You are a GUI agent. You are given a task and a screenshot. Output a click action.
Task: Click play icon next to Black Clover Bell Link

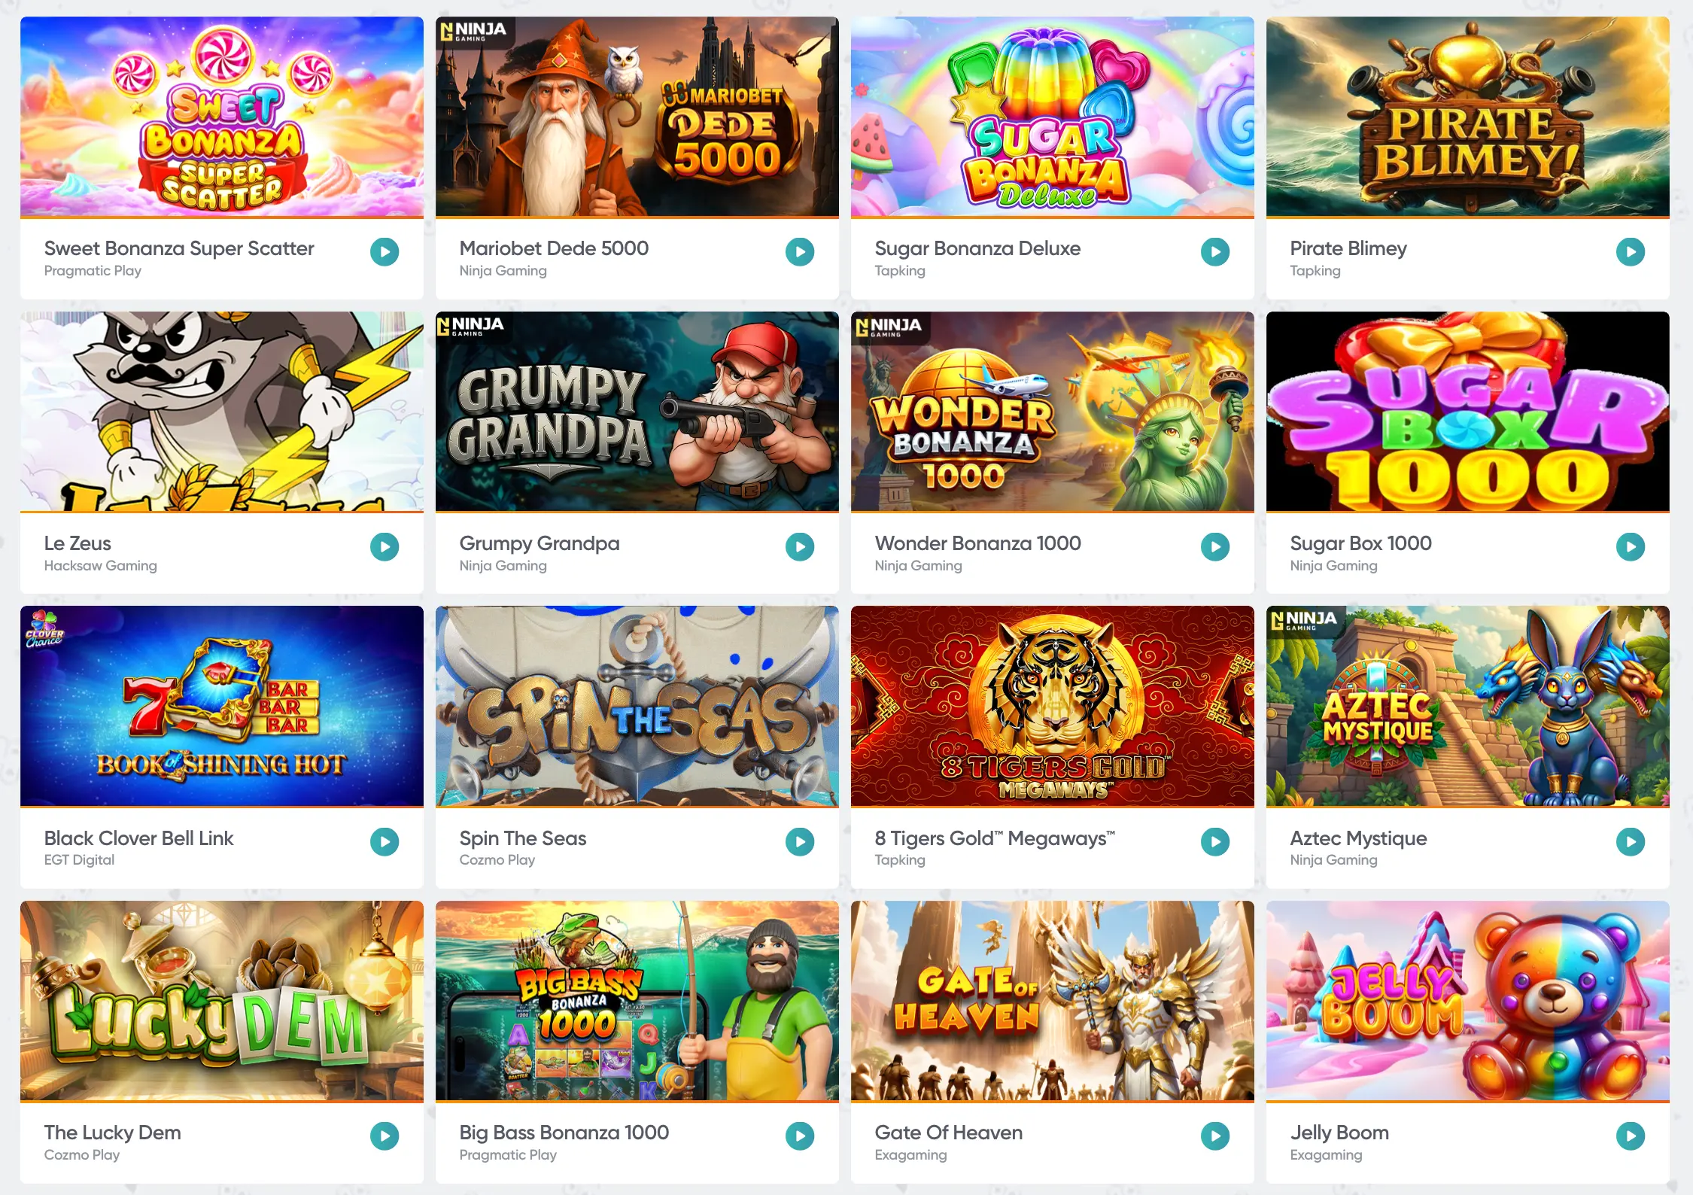384,841
